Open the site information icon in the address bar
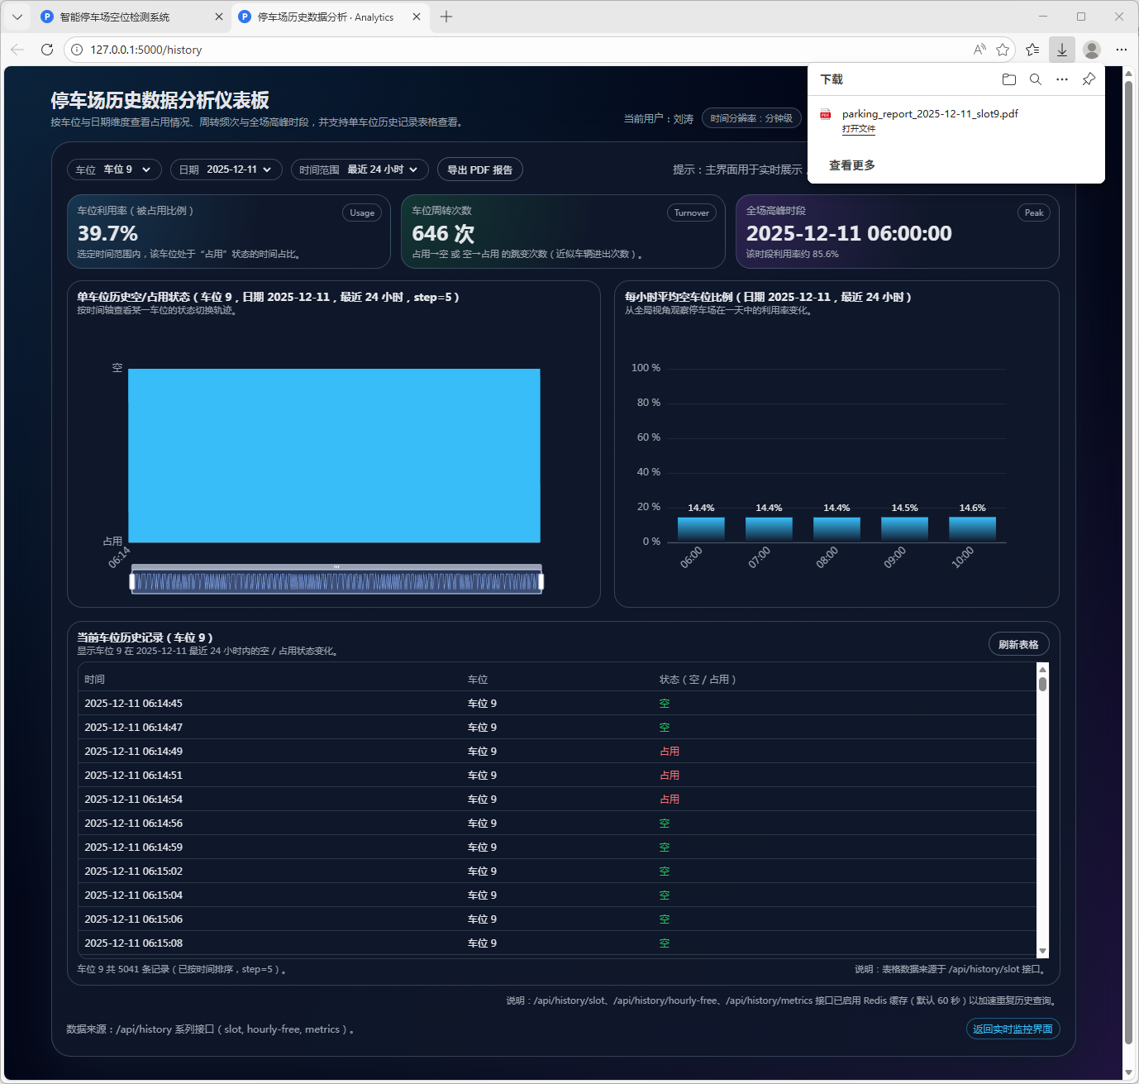The height and width of the screenshot is (1084, 1139). (77, 50)
